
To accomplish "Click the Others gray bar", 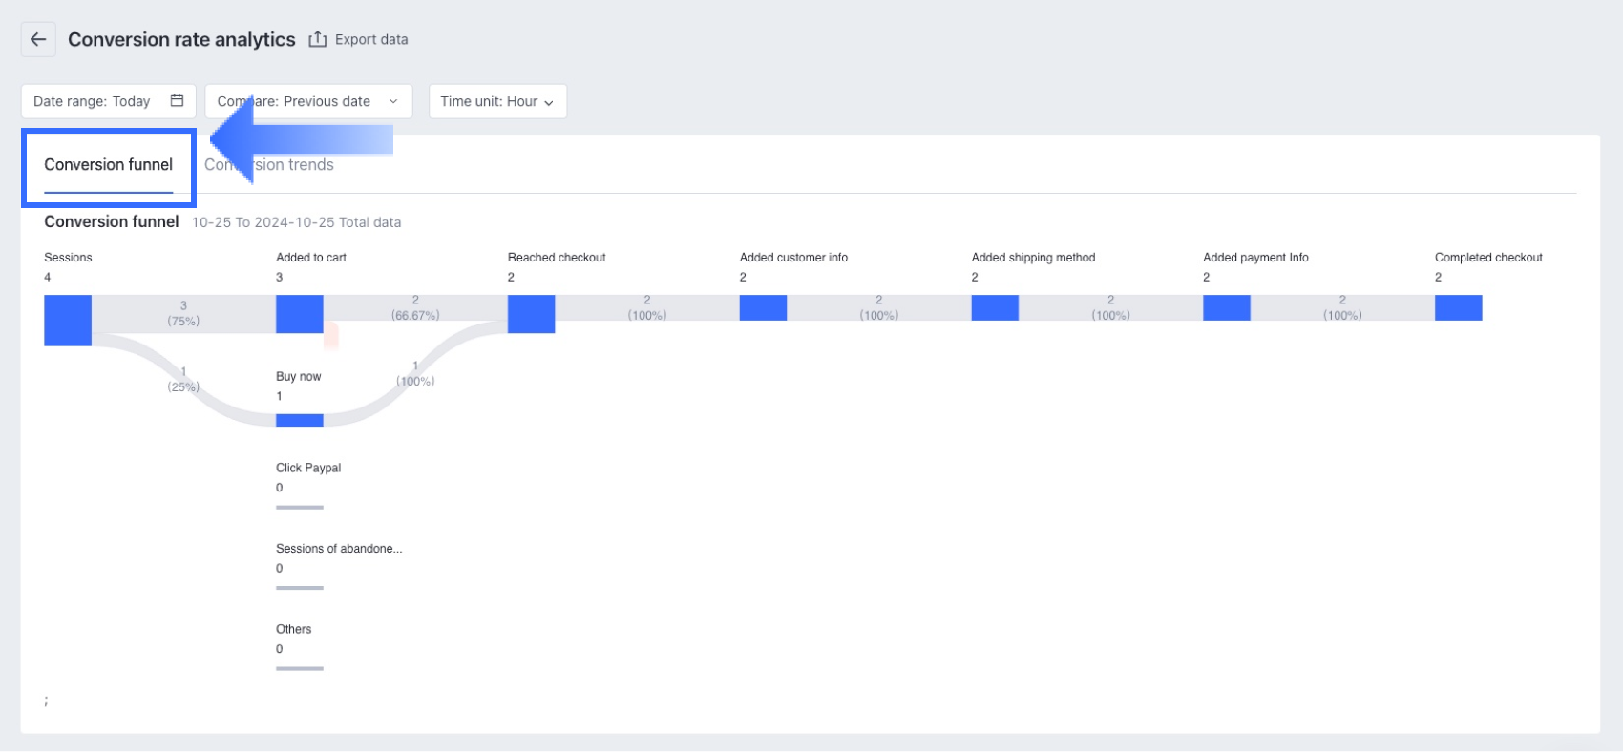I will (x=300, y=668).
